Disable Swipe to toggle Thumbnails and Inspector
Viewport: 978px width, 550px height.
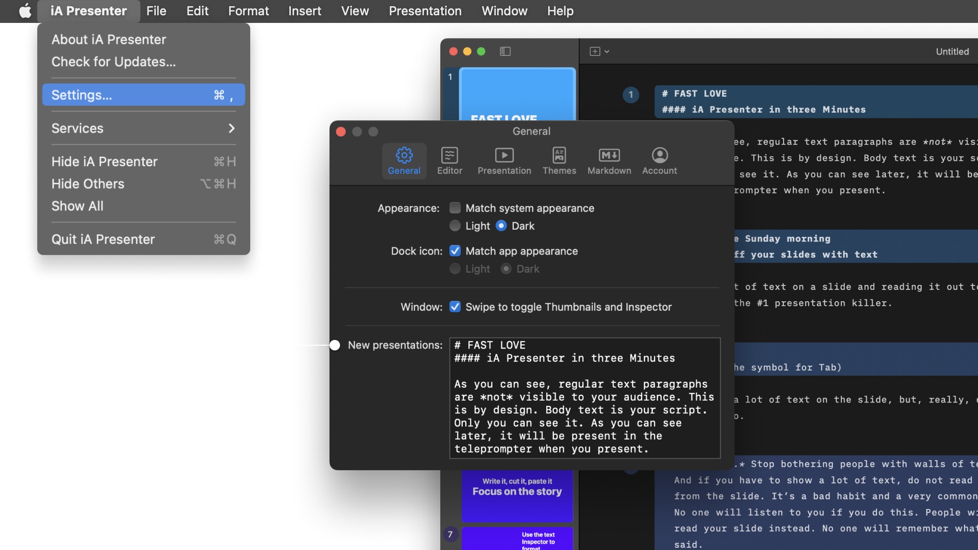point(455,307)
